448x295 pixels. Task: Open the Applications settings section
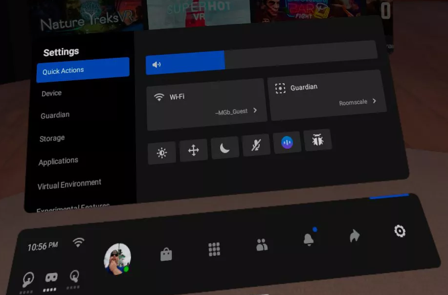(x=58, y=161)
